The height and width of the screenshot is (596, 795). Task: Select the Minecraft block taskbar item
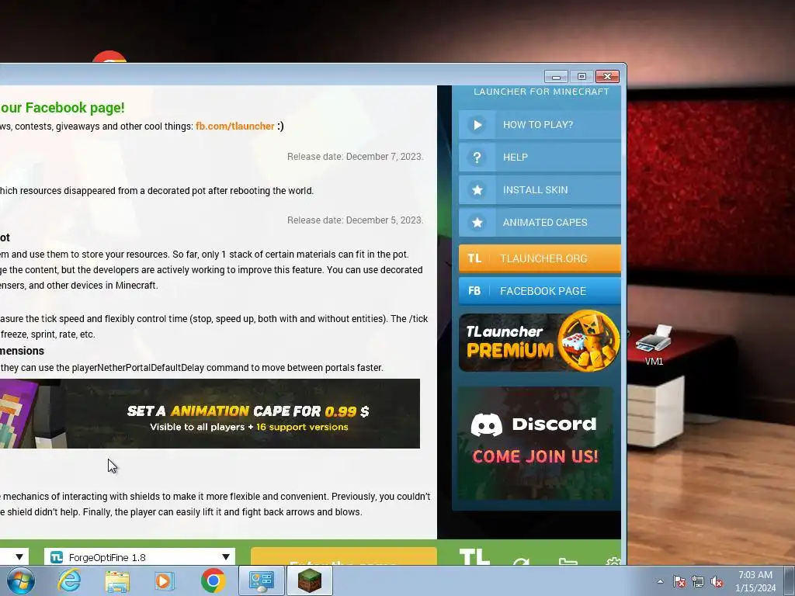click(x=310, y=580)
